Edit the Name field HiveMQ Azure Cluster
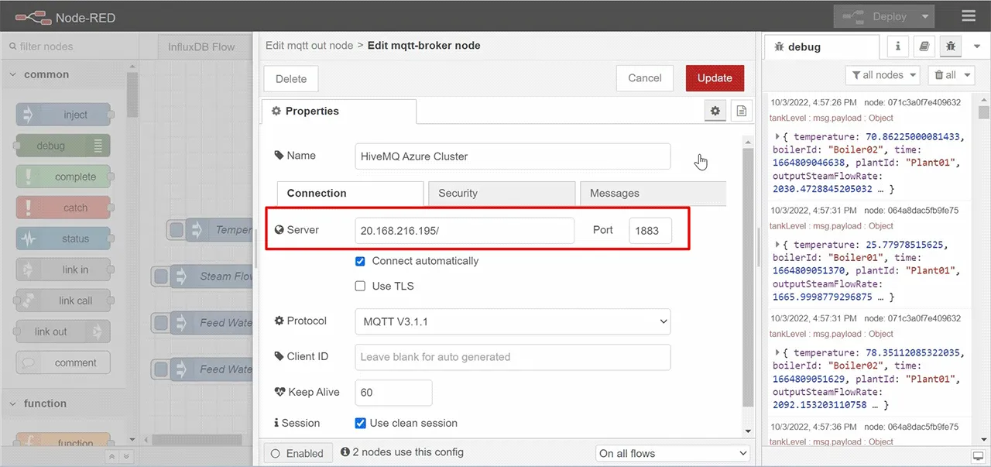Screen dimensions: 991x467 [513, 156]
